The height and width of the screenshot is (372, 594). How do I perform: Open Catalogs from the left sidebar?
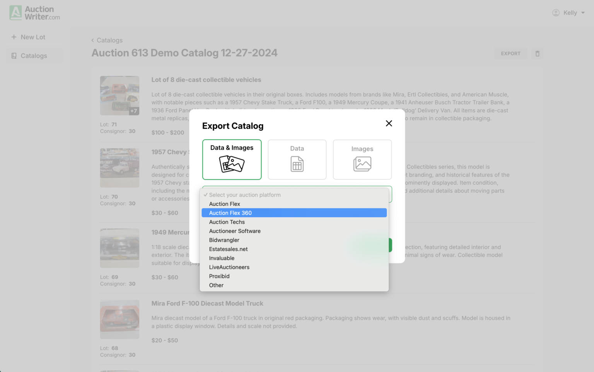pyautogui.click(x=34, y=55)
